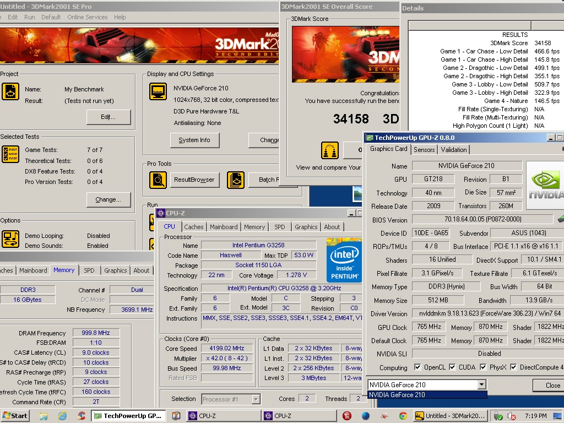Switch to the Sensors tab in GPU-Z
The image size is (564, 423).
click(424, 150)
